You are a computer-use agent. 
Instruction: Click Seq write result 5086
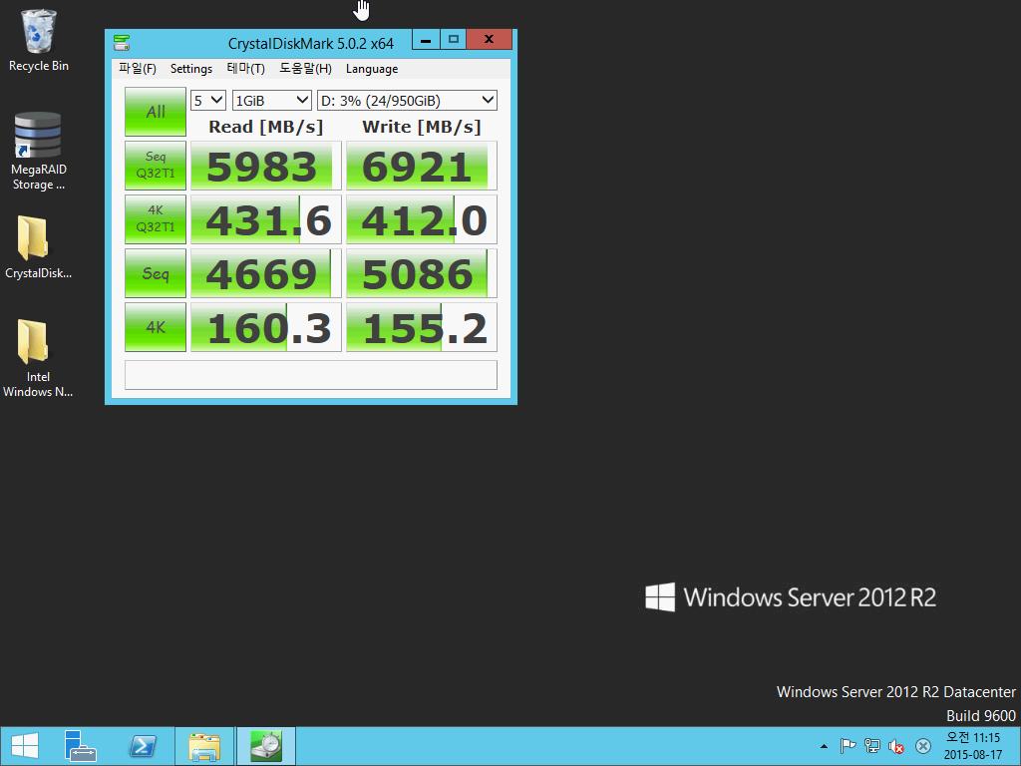click(422, 273)
